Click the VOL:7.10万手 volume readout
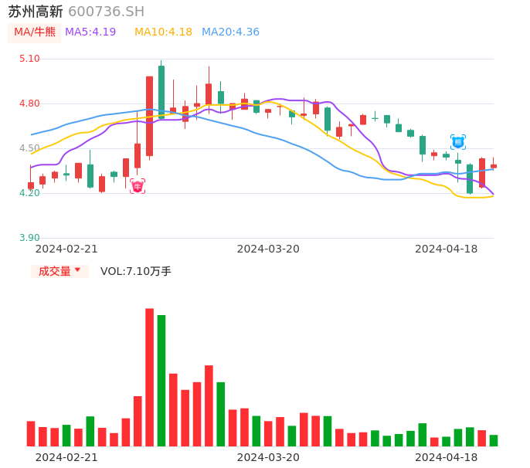Viewport: 530px width, 468px height. coord(136,271)
